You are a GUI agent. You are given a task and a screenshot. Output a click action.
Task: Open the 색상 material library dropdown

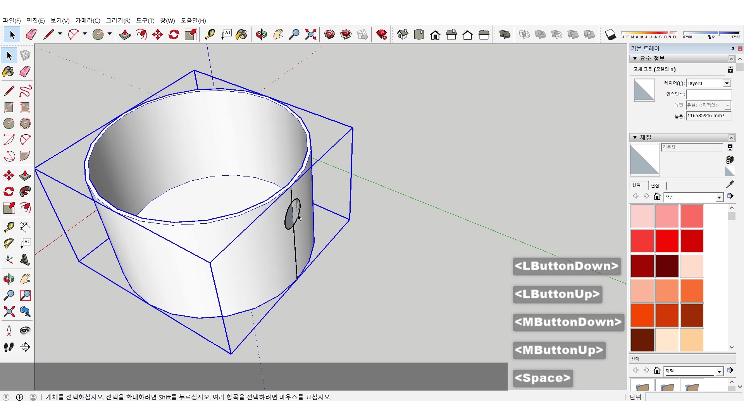[719, 197]
